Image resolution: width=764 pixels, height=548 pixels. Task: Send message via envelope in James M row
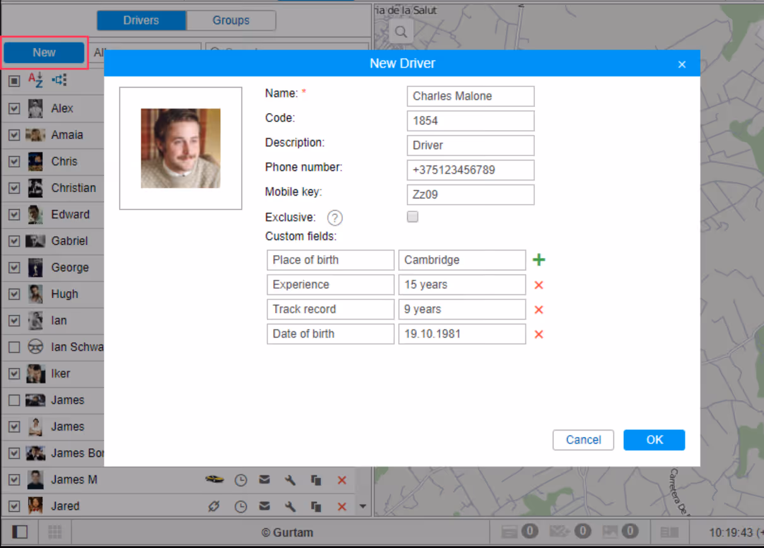click(x=265, y=480)
